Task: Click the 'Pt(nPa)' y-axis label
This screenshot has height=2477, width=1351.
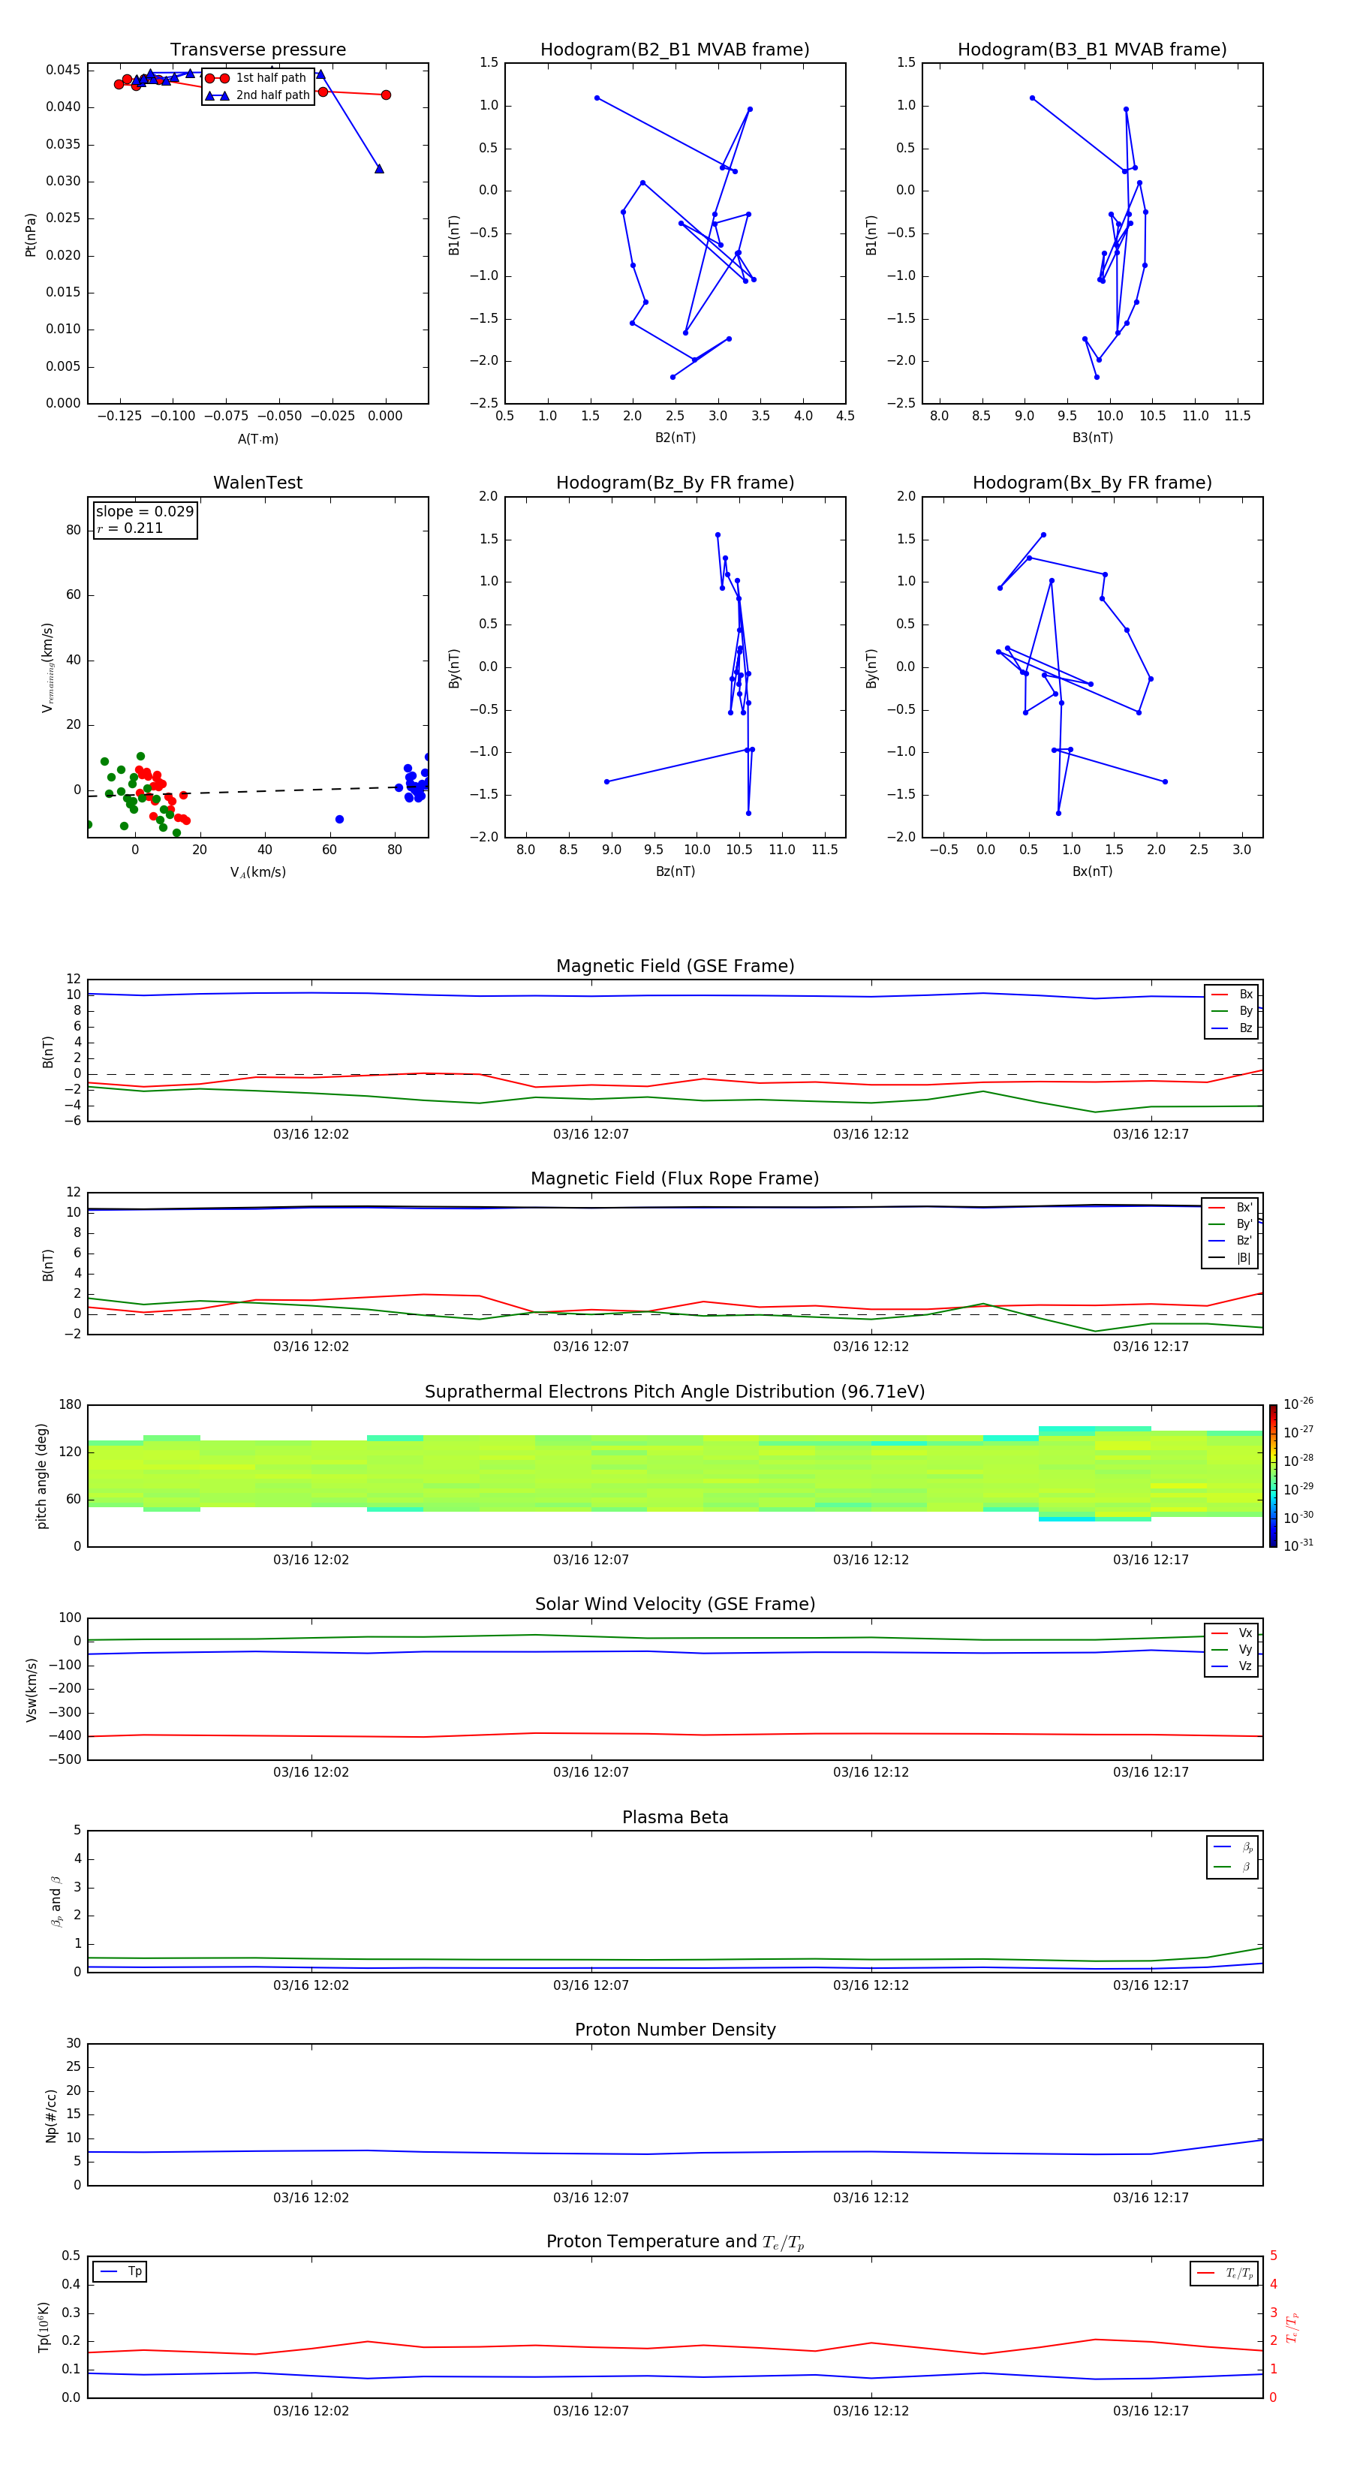Action: click(x=31, y=235)
